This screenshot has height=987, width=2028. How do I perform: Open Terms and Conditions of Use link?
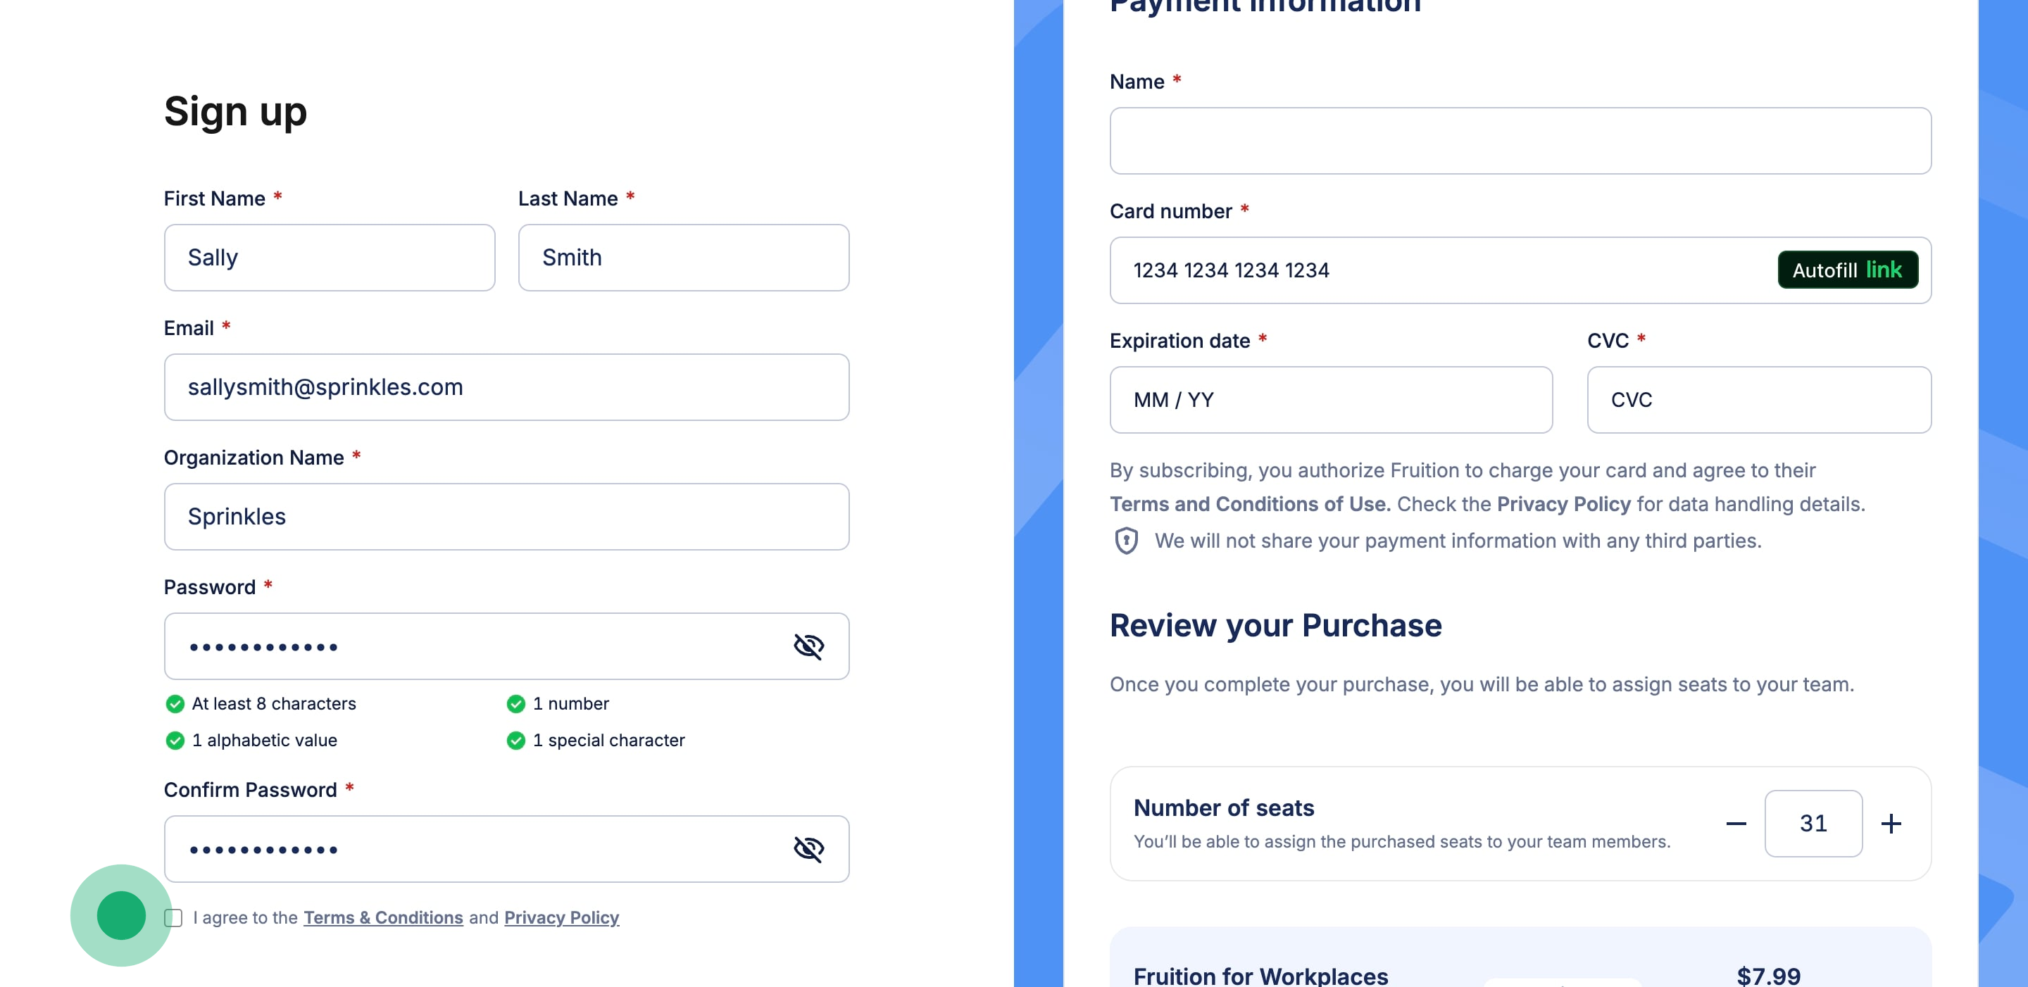tap(1249, 504)
